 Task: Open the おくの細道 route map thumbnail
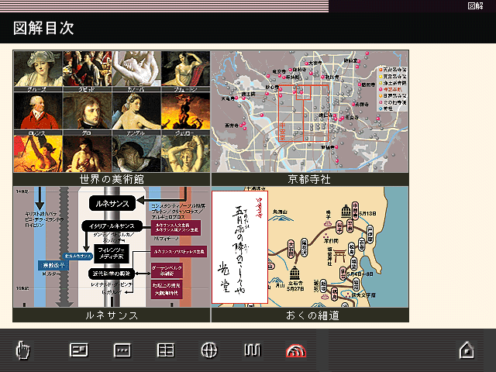(310, 246)
